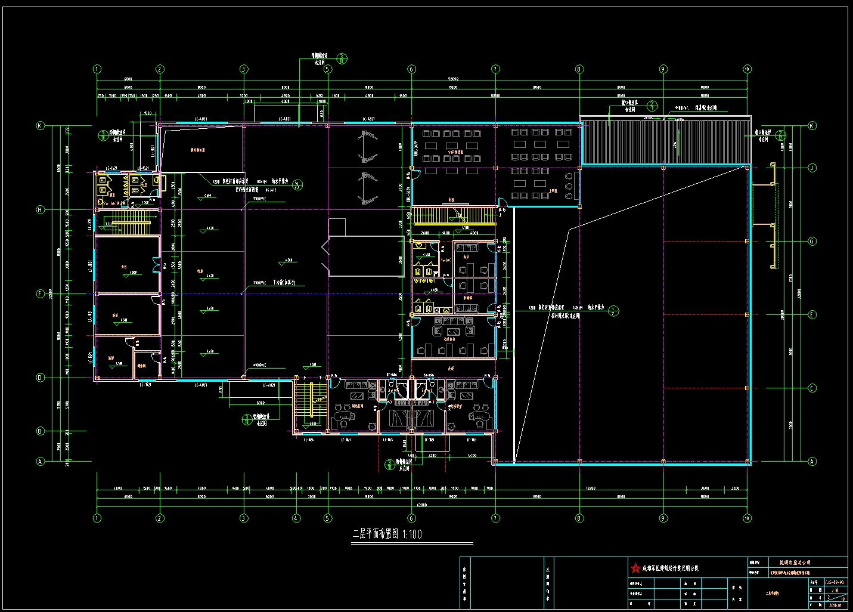Click the section callout circle marked 7
Viewport: 853px width, 612px height.
[x=614, y=311]
